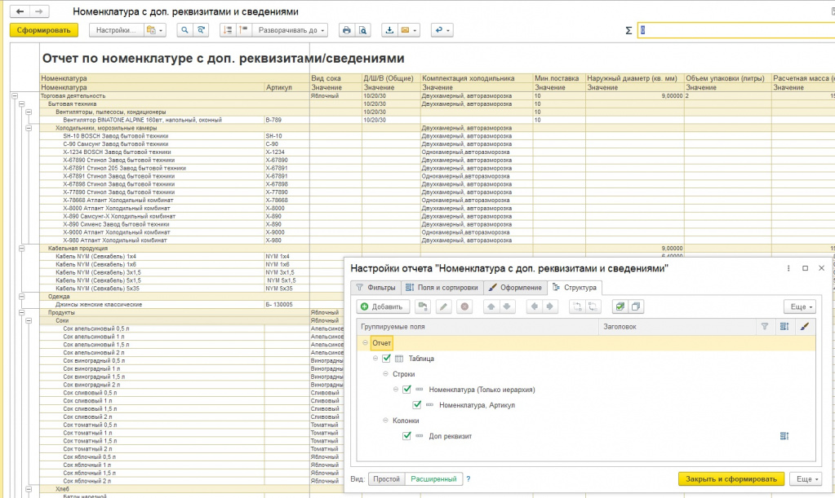Screen dimensions: 835x498
Task: Uncheck the Доп реквизит checkbox
Action: pos(406,436)
